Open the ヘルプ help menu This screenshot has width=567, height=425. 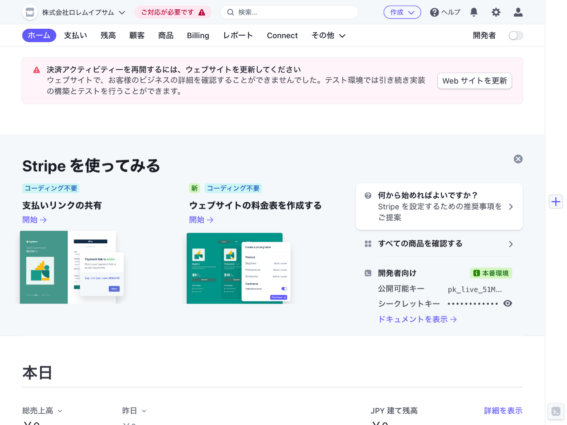445,12
